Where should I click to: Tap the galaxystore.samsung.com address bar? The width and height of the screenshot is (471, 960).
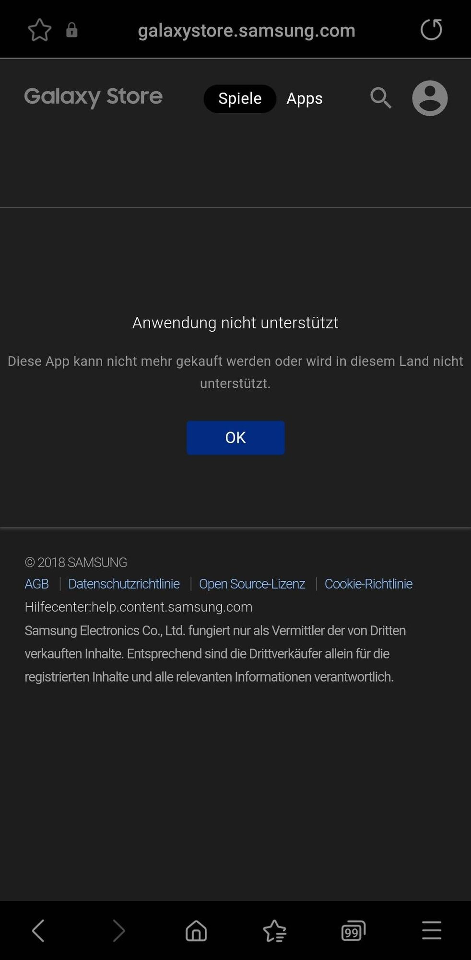coord(247,31)
